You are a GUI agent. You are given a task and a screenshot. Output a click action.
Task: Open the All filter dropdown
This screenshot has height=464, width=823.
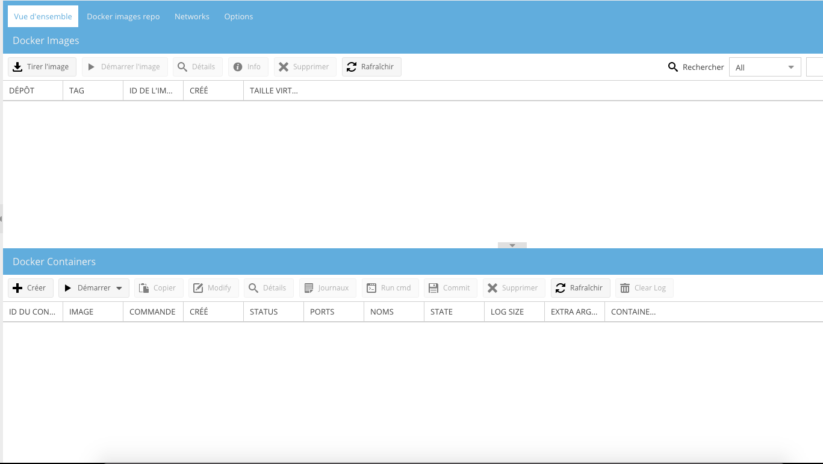(765, 67)
